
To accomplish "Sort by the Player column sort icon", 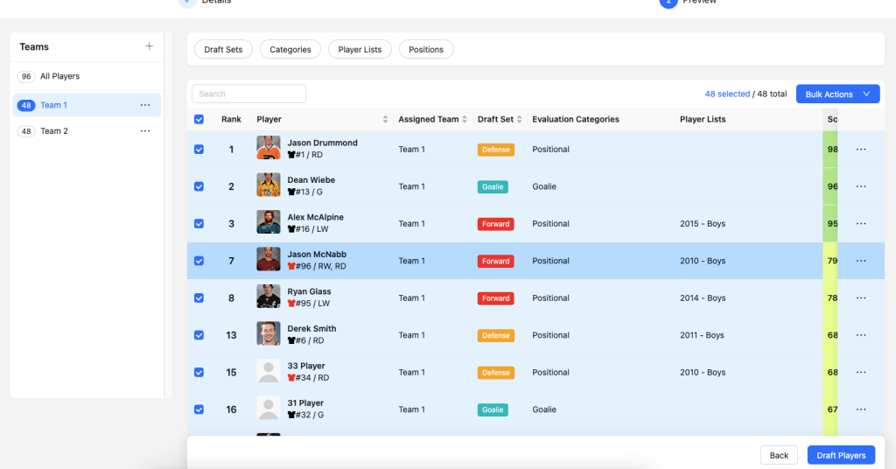I will click(385, 120).
